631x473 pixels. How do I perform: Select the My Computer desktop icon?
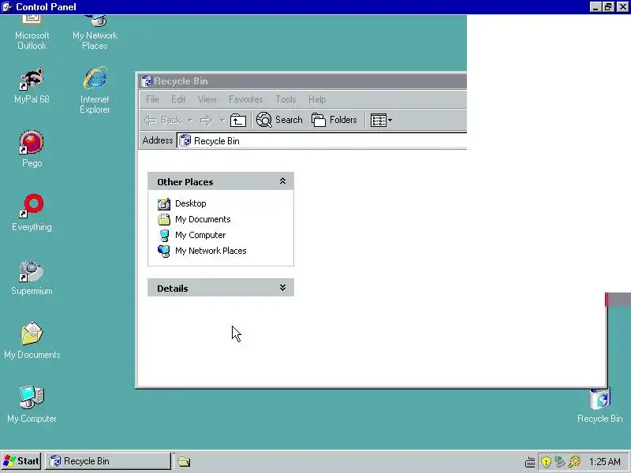(x=32, y=404)
